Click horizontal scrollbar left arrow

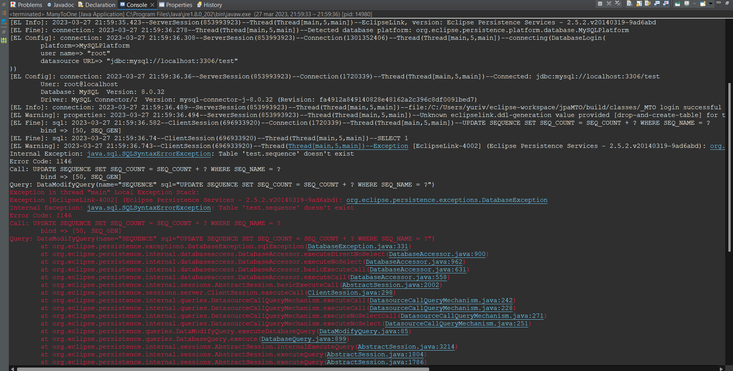tap(12, 369)
